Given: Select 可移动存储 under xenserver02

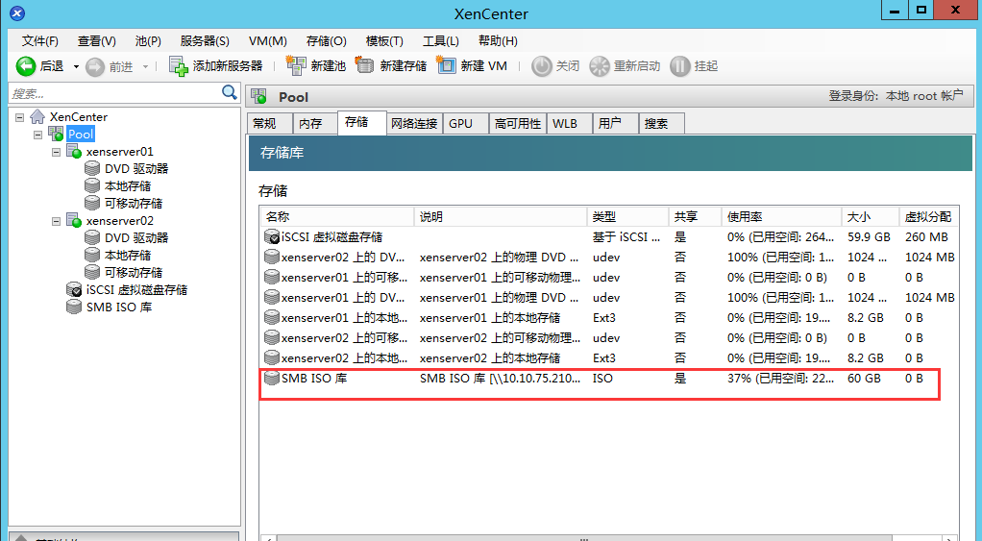Looking at the screenshot, I should [x=134, y=272].
